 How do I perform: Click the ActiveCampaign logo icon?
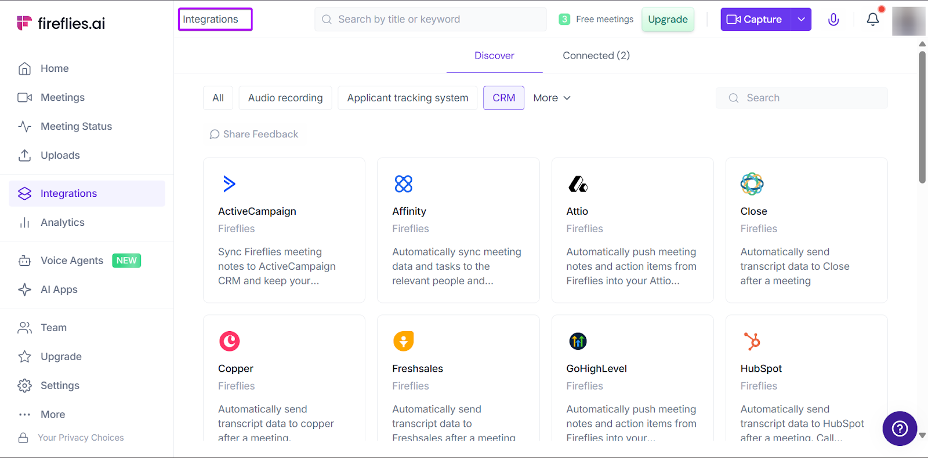[229, 184]
